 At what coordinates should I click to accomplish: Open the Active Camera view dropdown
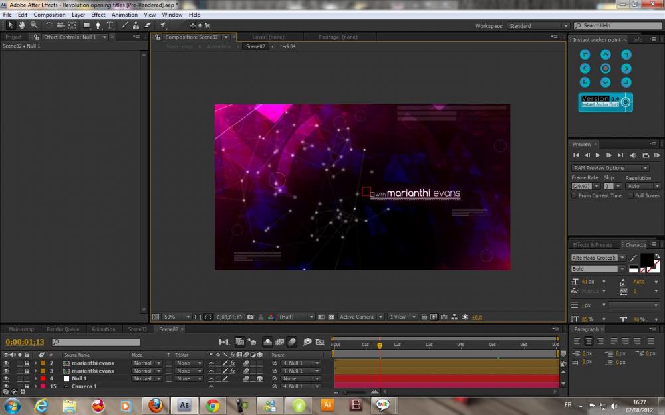tap(361, 317)
